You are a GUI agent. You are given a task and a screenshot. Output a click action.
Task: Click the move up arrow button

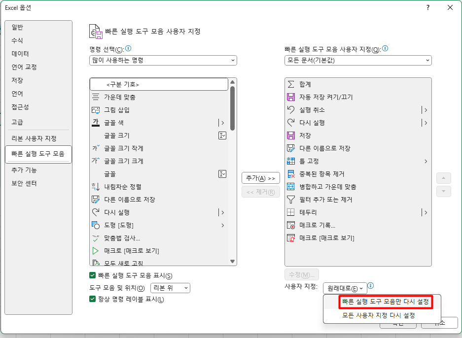pyautogui.click(x=443, y=178)
